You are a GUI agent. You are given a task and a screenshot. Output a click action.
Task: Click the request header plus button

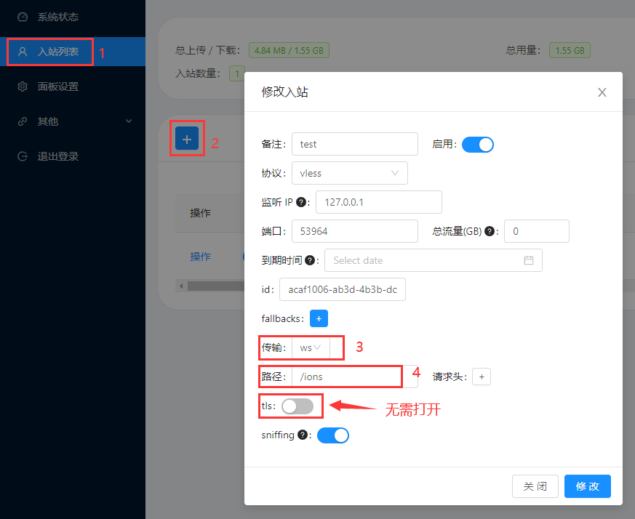tap(482, 377)
